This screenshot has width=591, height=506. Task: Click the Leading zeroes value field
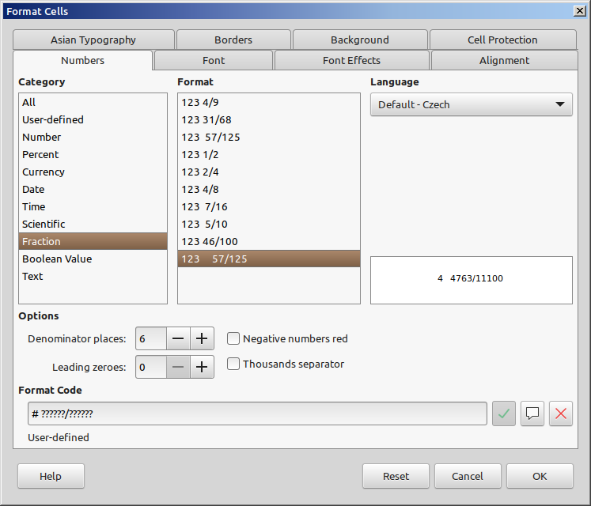pos(151,367)
